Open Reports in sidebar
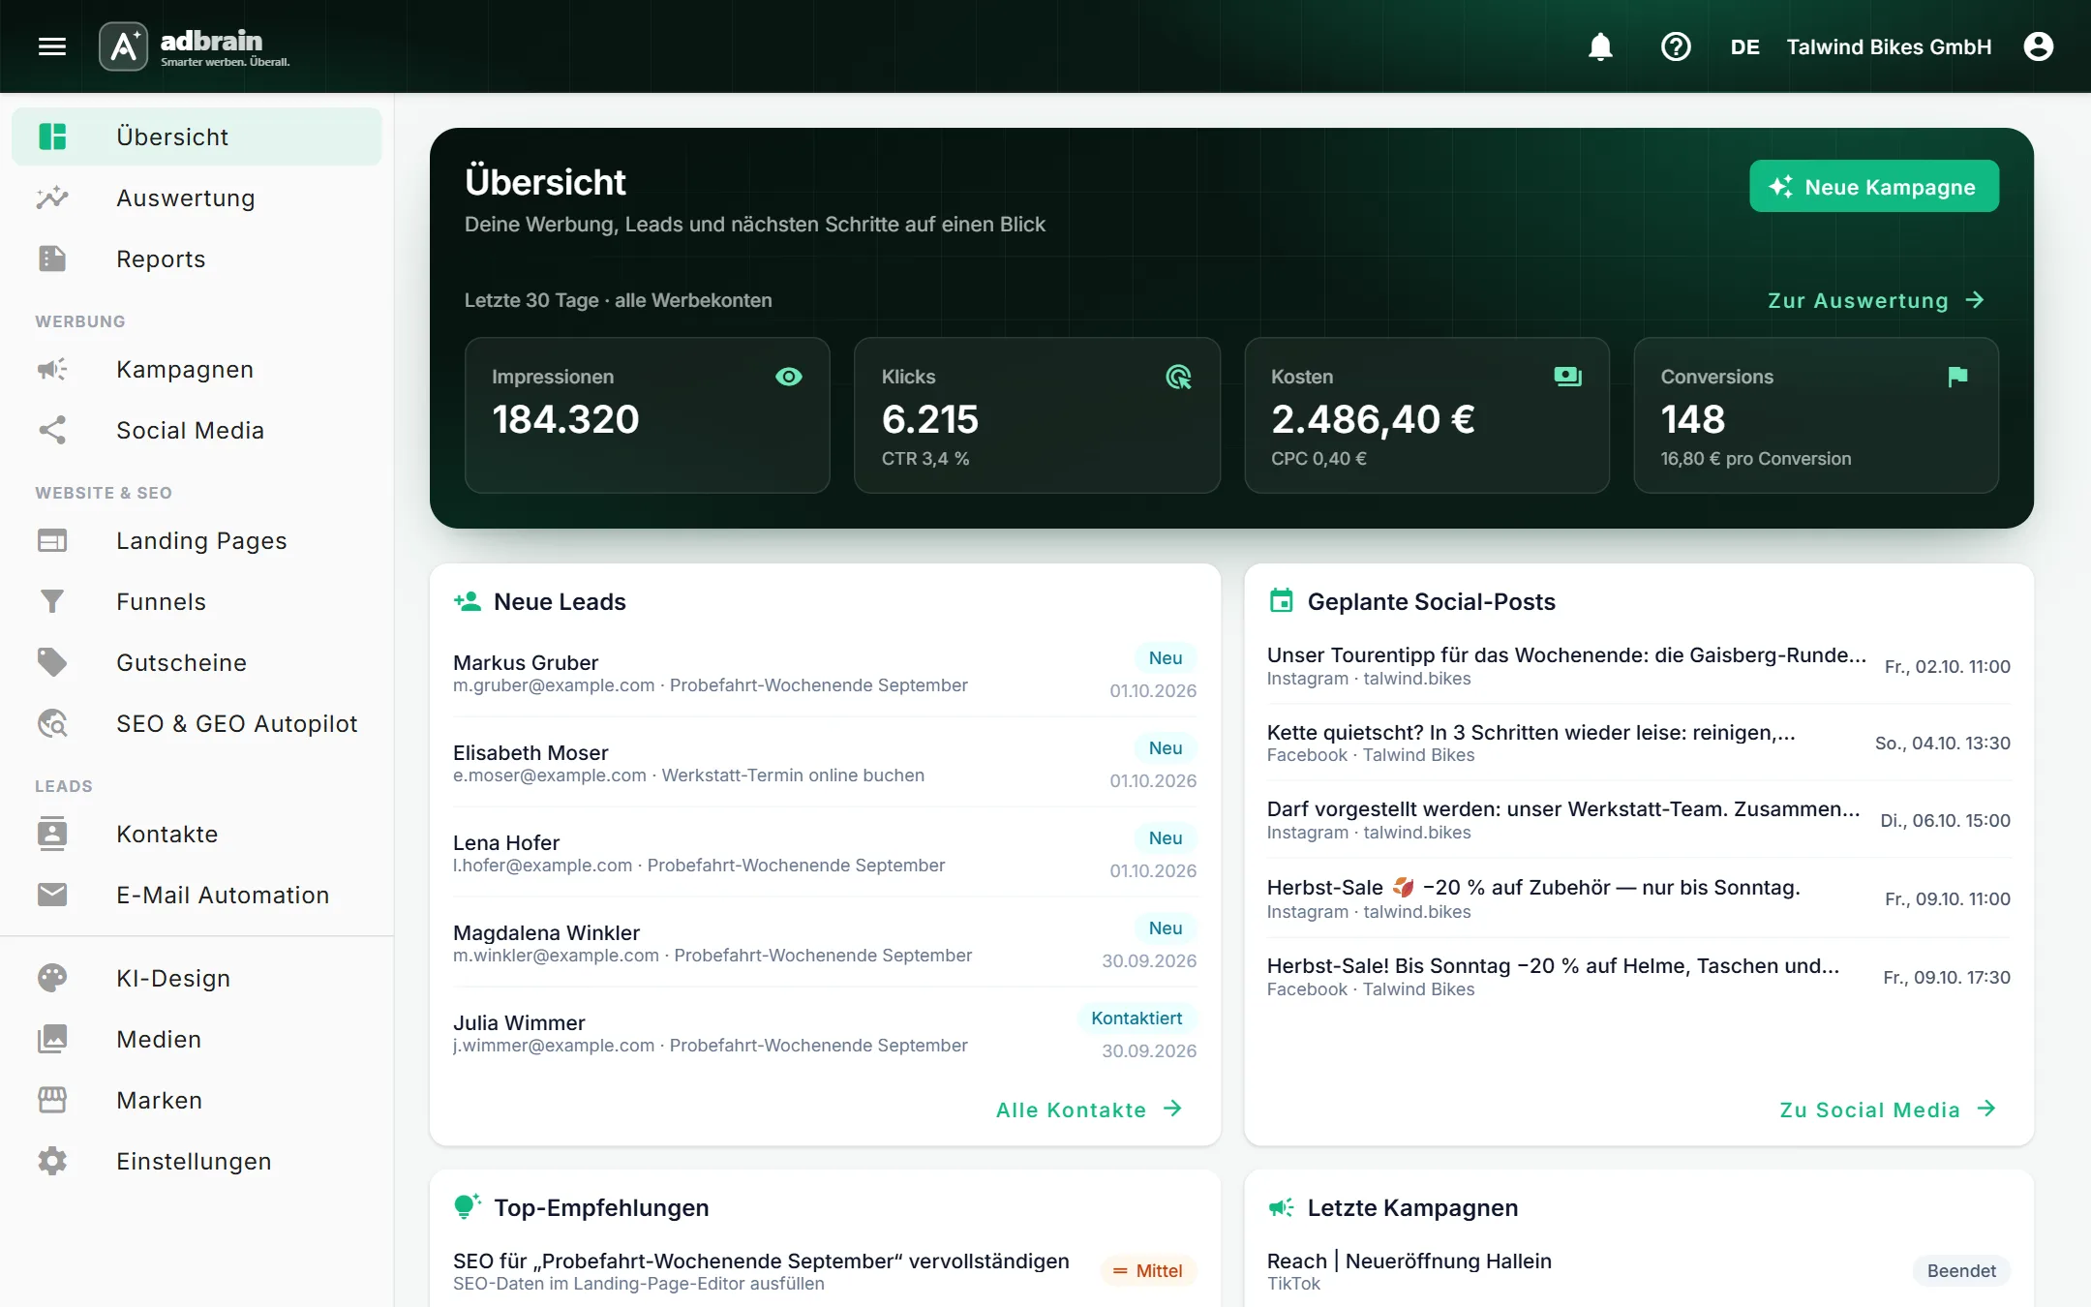The width and height of the screenshot is (2091, 1307). pyautogui.click(x=197, y=258)
